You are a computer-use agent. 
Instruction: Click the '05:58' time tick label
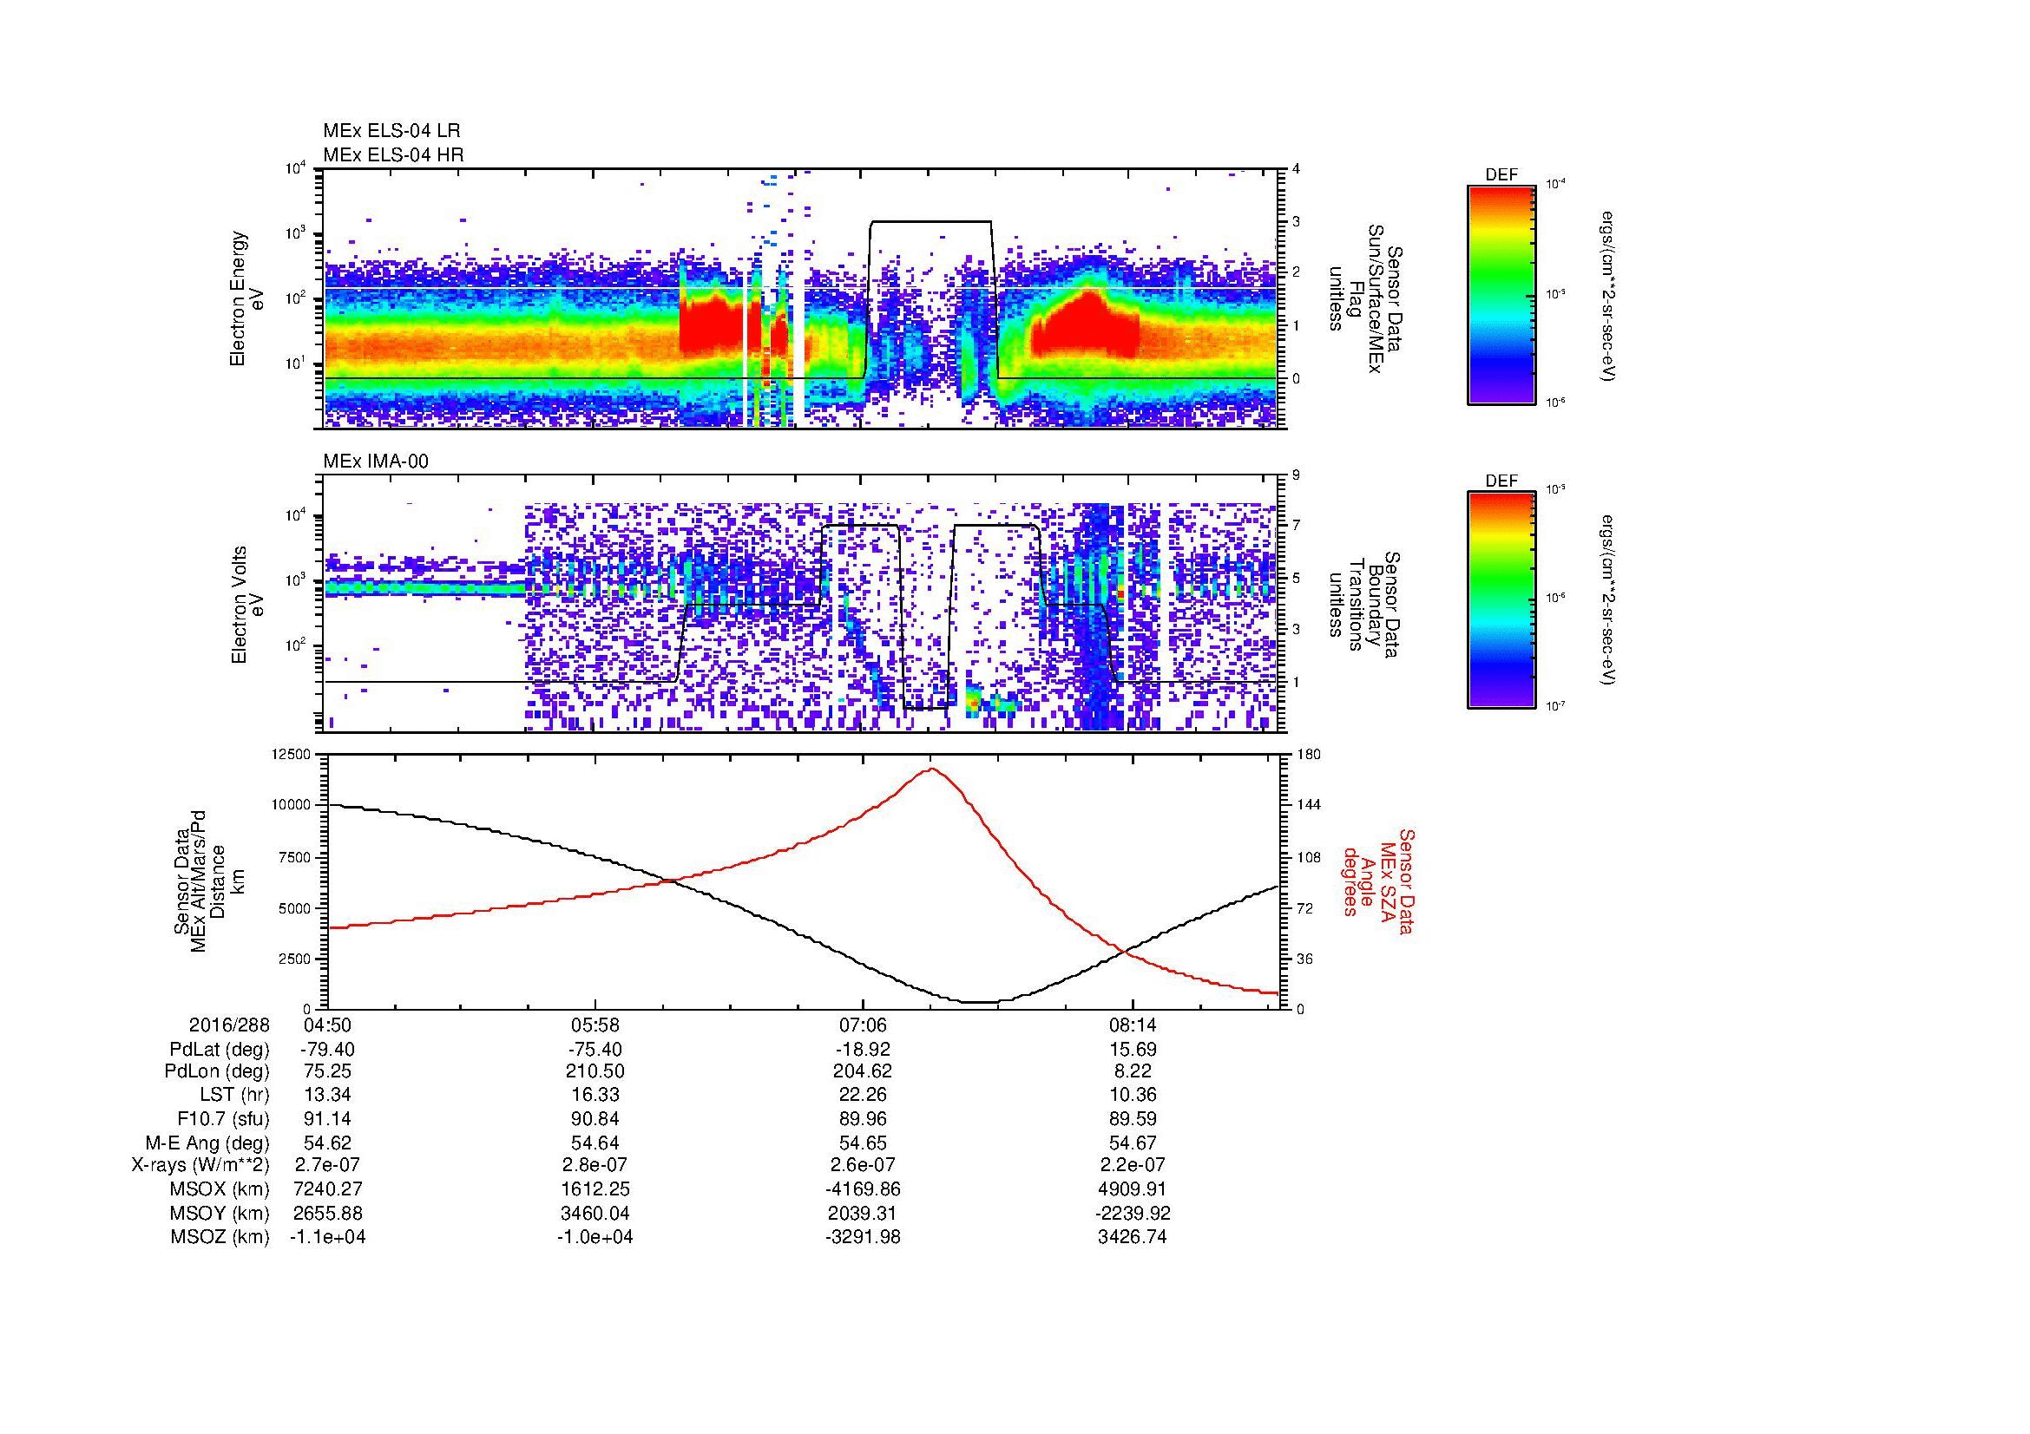pos(595,1025)
